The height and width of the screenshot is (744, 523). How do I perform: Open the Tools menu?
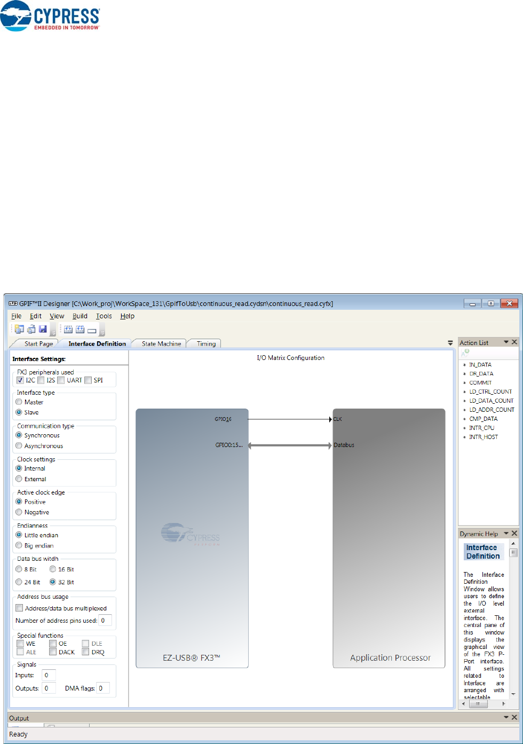[104, 316]
